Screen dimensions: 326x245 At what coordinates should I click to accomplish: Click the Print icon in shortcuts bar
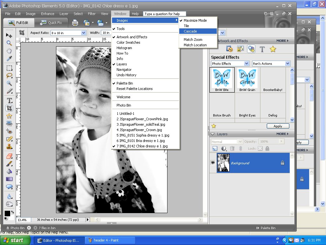75,23
